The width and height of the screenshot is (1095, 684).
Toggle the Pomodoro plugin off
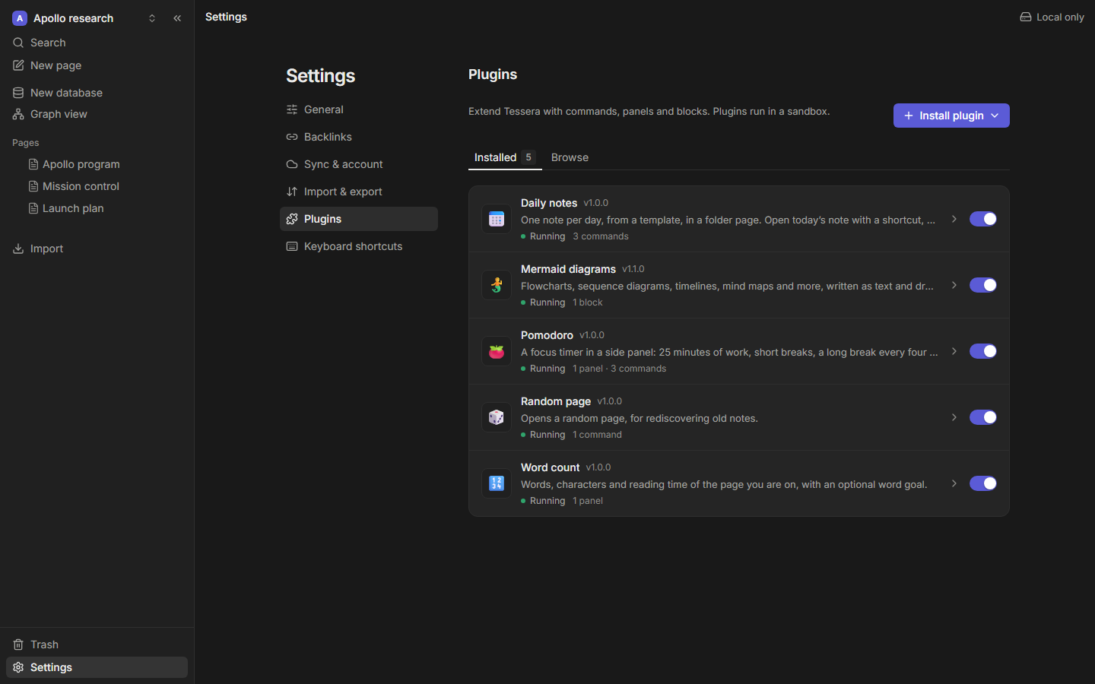pos(983,351)
